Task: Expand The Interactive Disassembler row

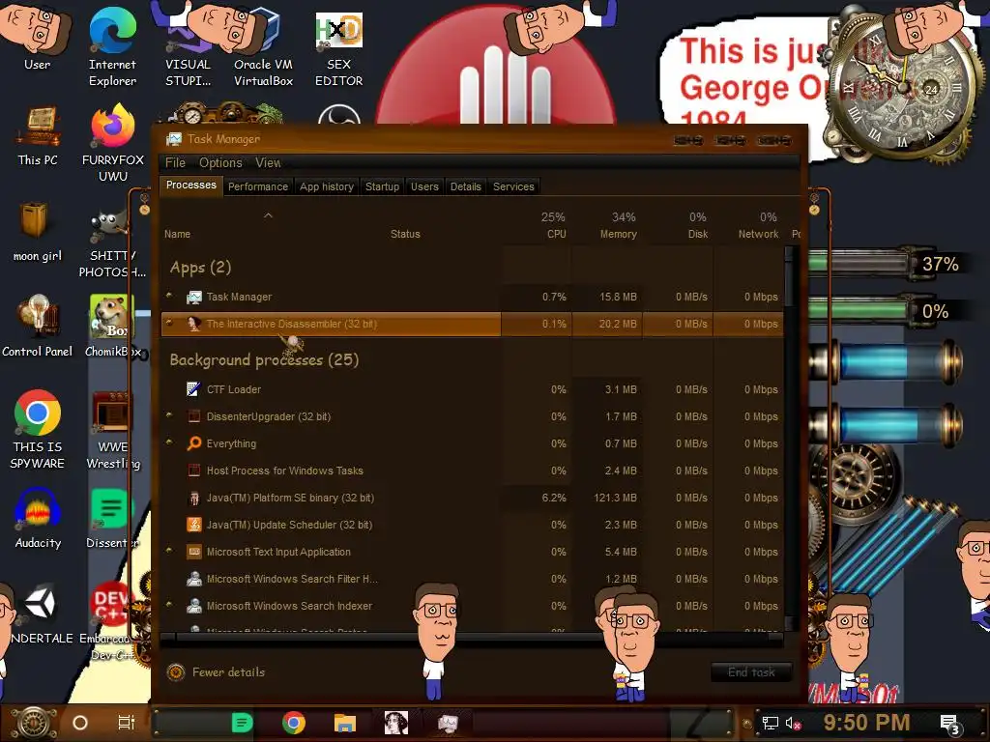Action: pos(169,323)
